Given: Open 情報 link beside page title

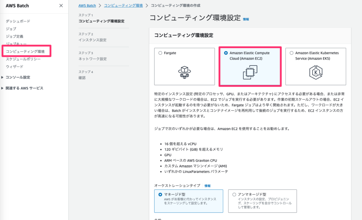Looking at the screenshot, I should pos(246,19).
